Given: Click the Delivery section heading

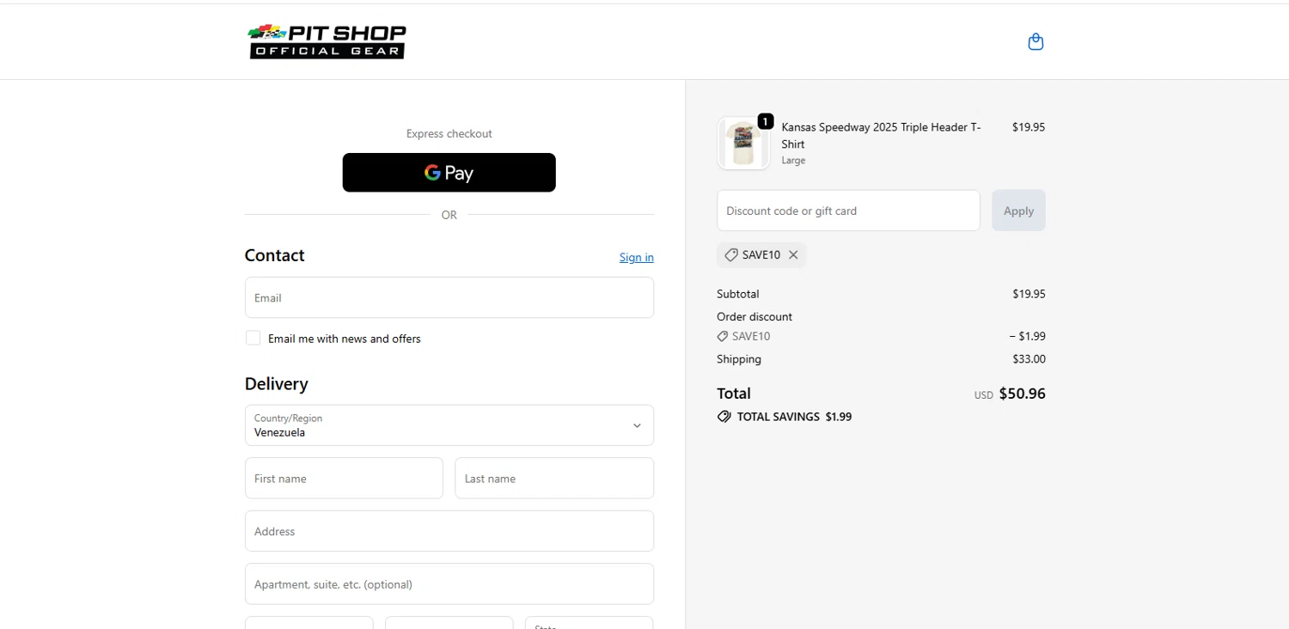Looking at the screenshot, I should [x=276, y=383].
